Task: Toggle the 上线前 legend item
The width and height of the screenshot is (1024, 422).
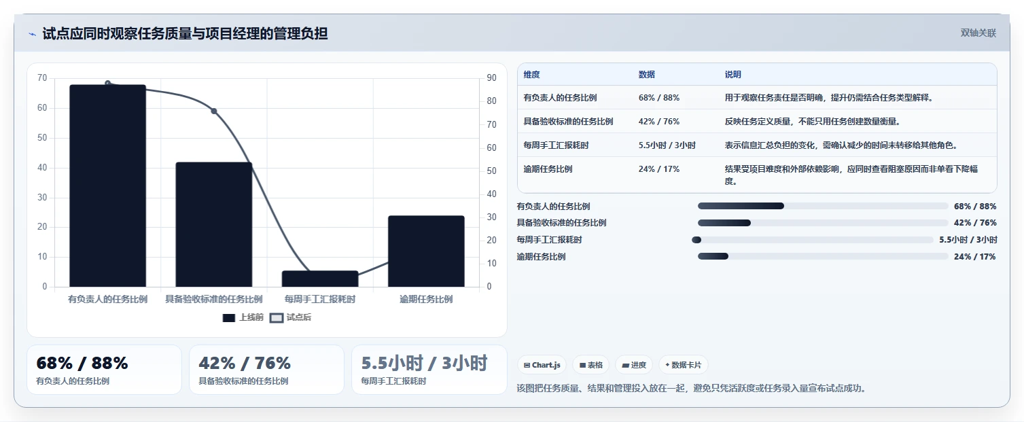Action: (243, 317)
